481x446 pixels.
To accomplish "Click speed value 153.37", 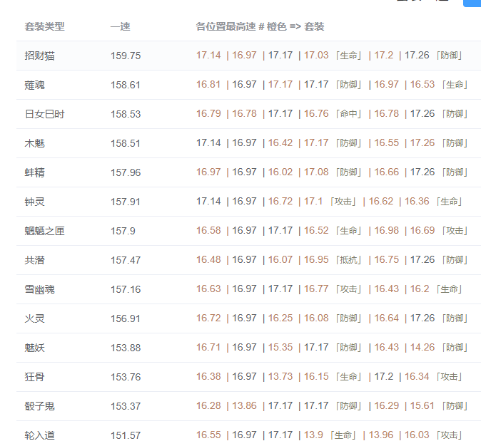I will (x=126, y=406).
